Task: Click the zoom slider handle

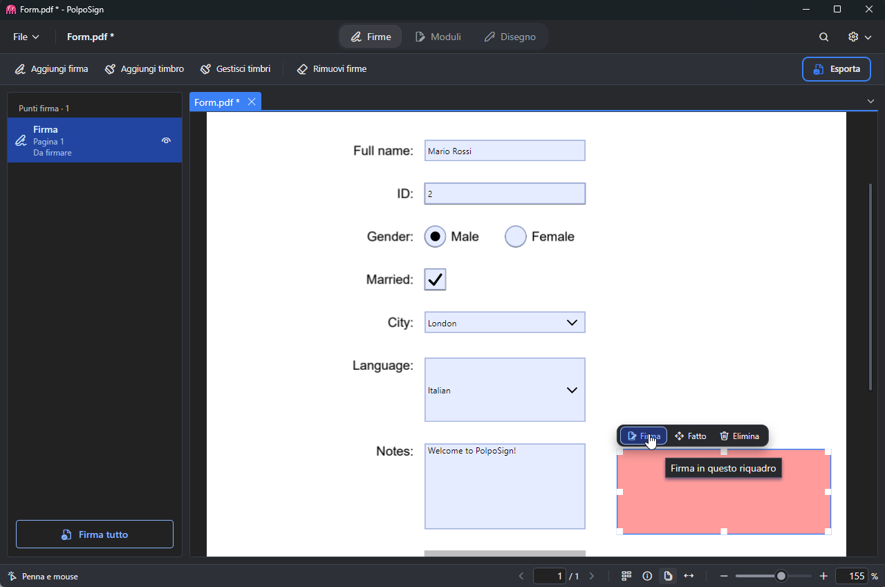Action: click(781, 576)
